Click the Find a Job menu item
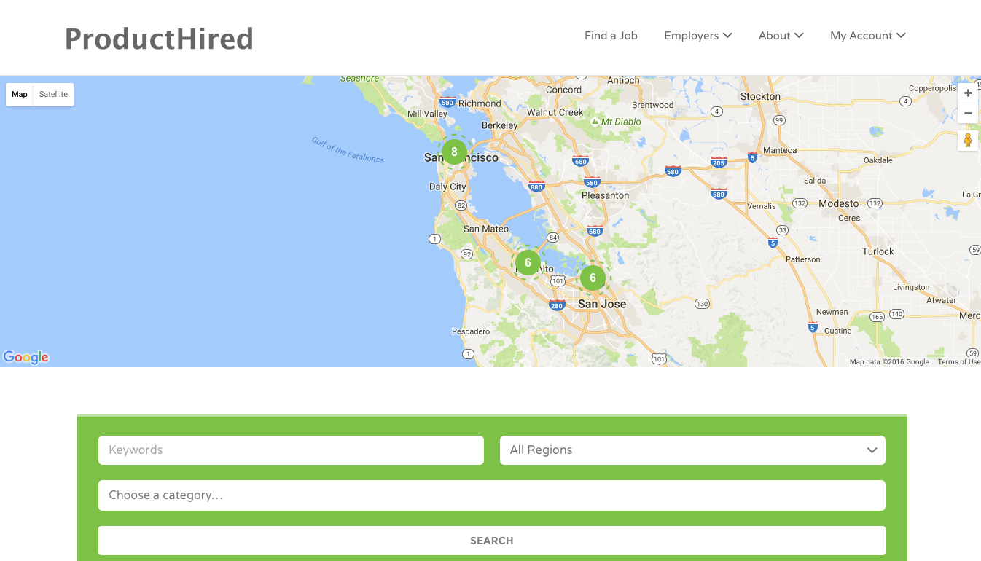This screenshot has height=561, width=981. [611, 36]
